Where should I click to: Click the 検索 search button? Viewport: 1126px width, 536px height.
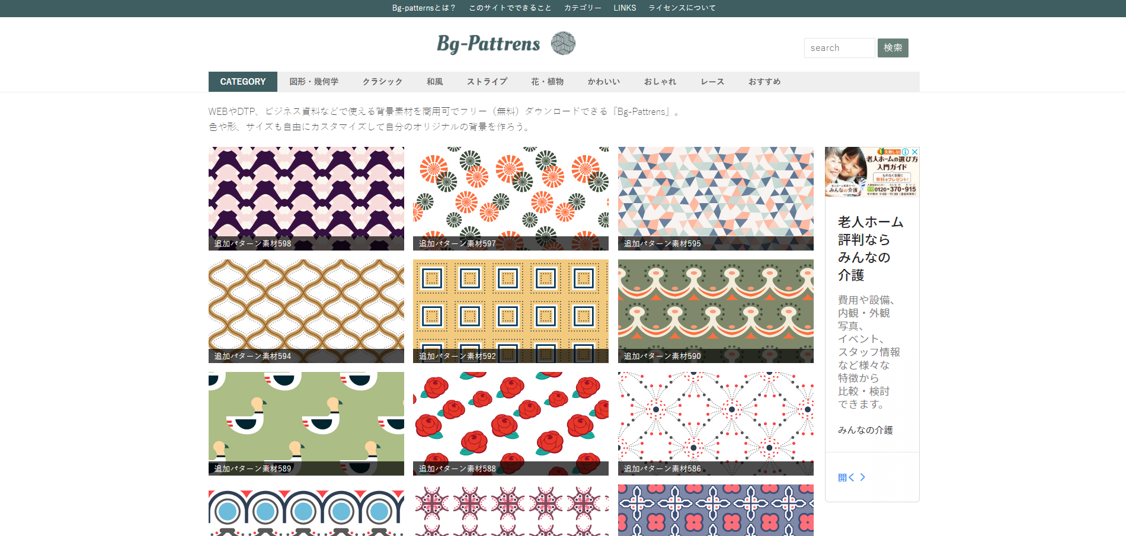click(893, 48)
